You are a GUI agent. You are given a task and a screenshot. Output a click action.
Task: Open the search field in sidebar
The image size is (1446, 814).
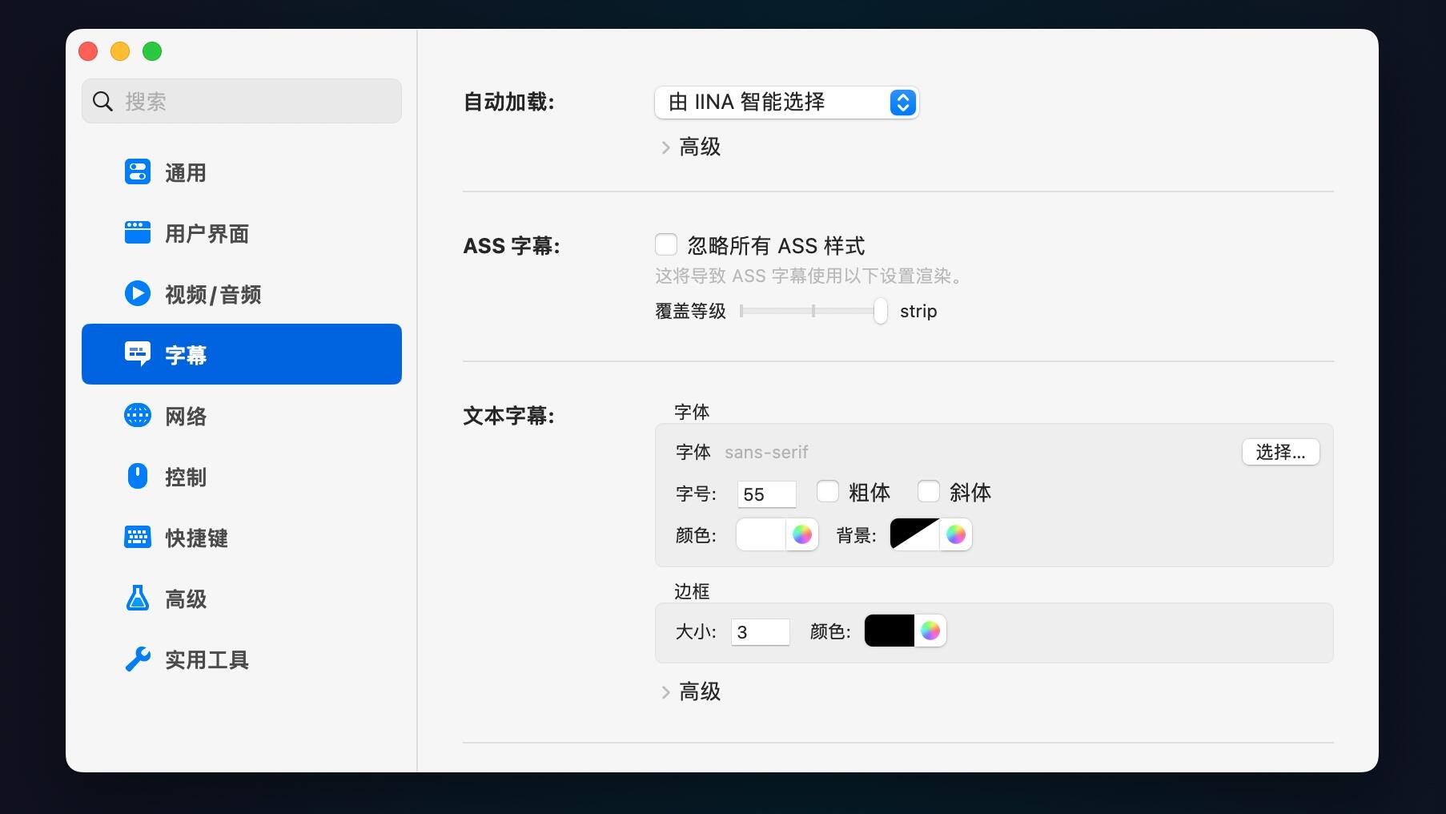pos(240,101)
